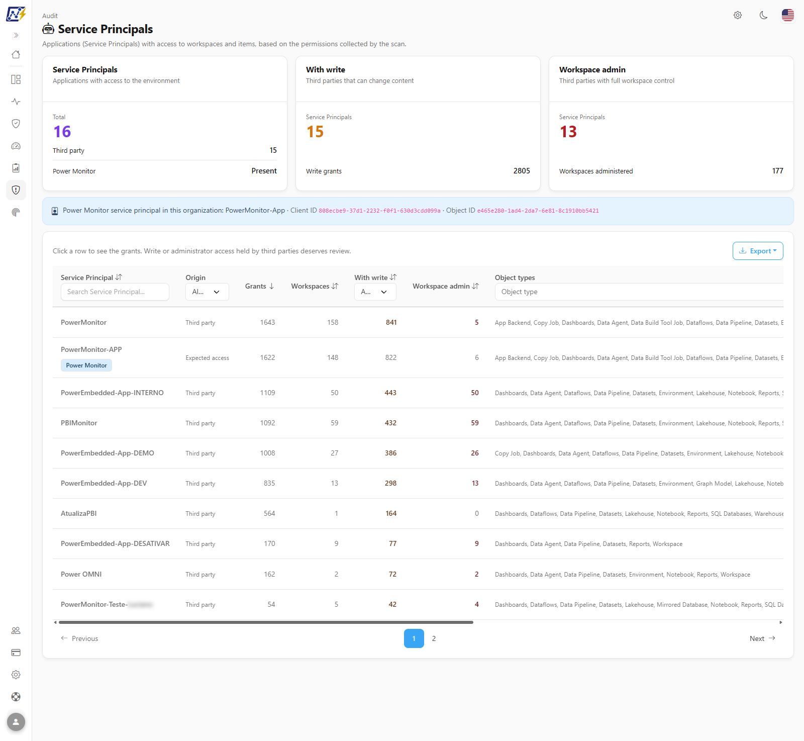Open the PBIMonitor row
The height and width of the screenshot is (741, 804).
[418, 423]
